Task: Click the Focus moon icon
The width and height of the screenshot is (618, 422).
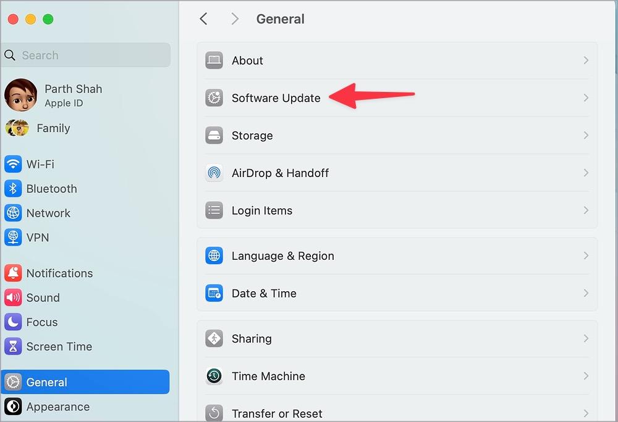Action: 13,322
